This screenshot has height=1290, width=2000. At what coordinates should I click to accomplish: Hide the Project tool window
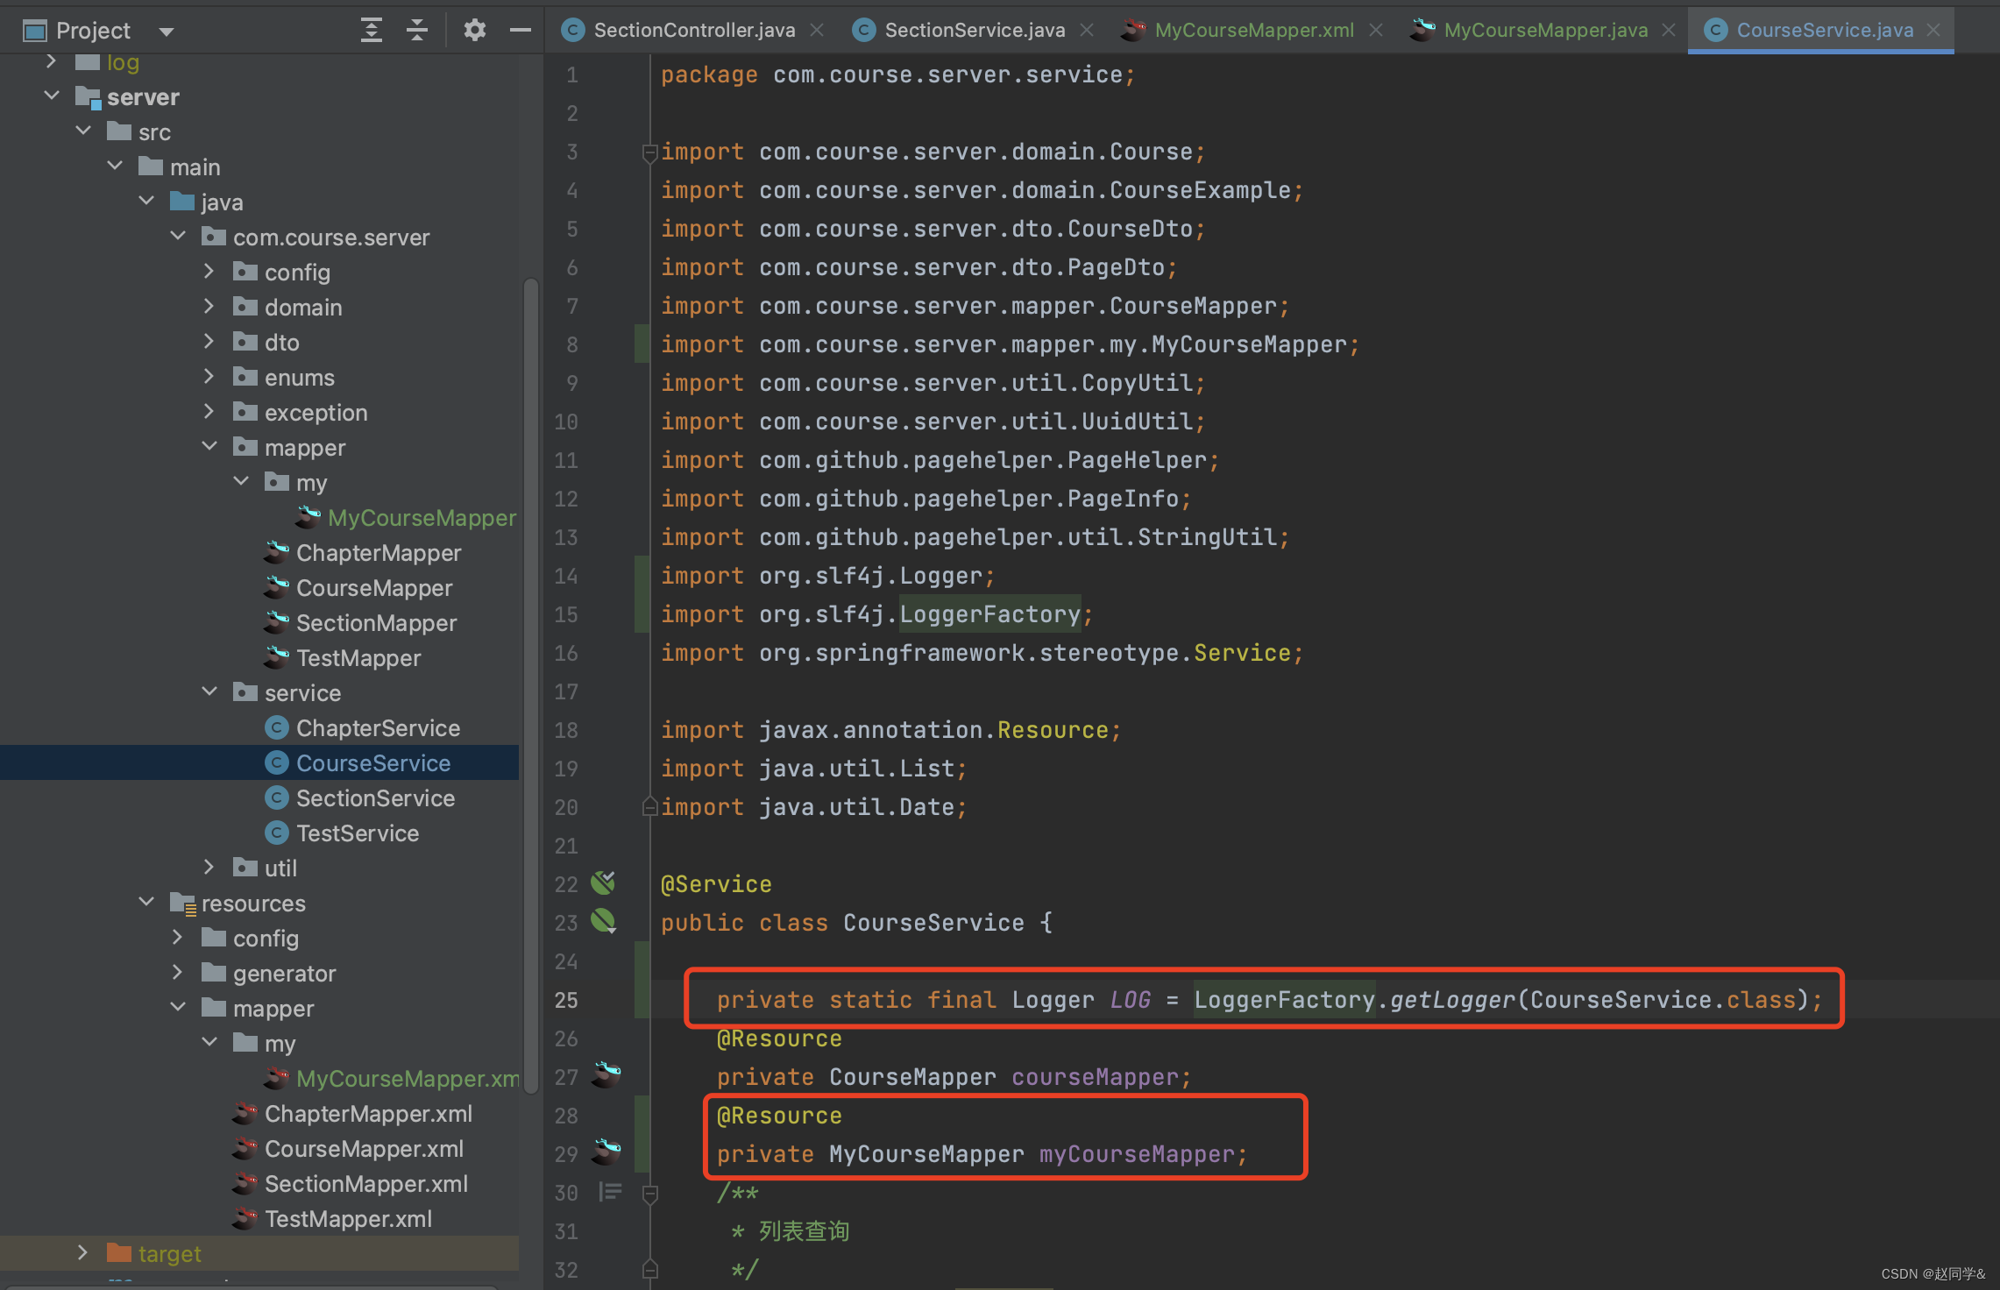(x=520, y=31)
